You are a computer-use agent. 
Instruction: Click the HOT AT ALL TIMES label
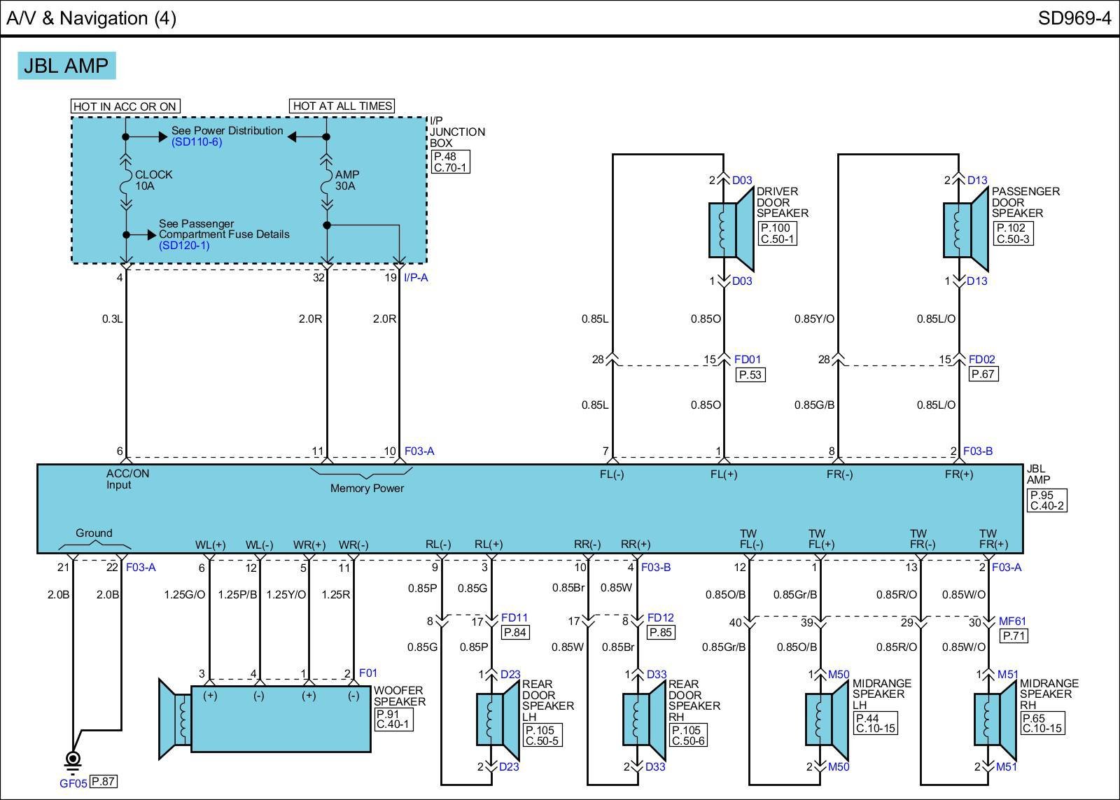tap(342, 106)
